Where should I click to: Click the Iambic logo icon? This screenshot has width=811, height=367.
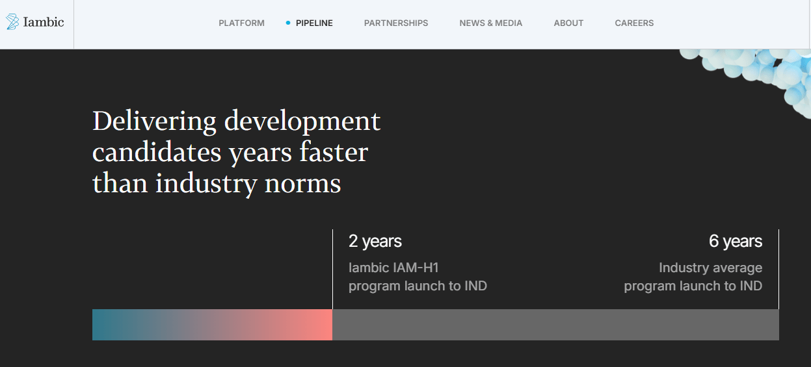(x=12, y=22)
